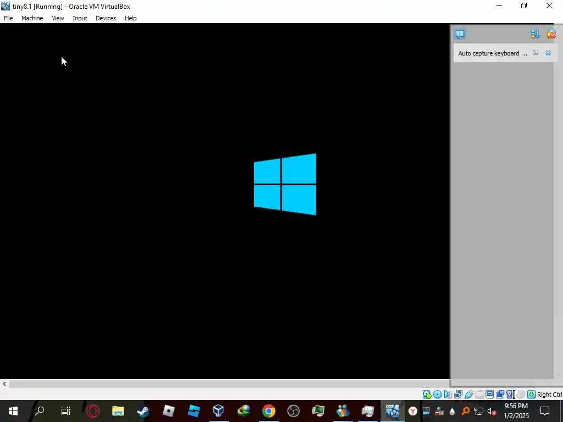
Task: Open the Input menu
Action: click(80, 18)
